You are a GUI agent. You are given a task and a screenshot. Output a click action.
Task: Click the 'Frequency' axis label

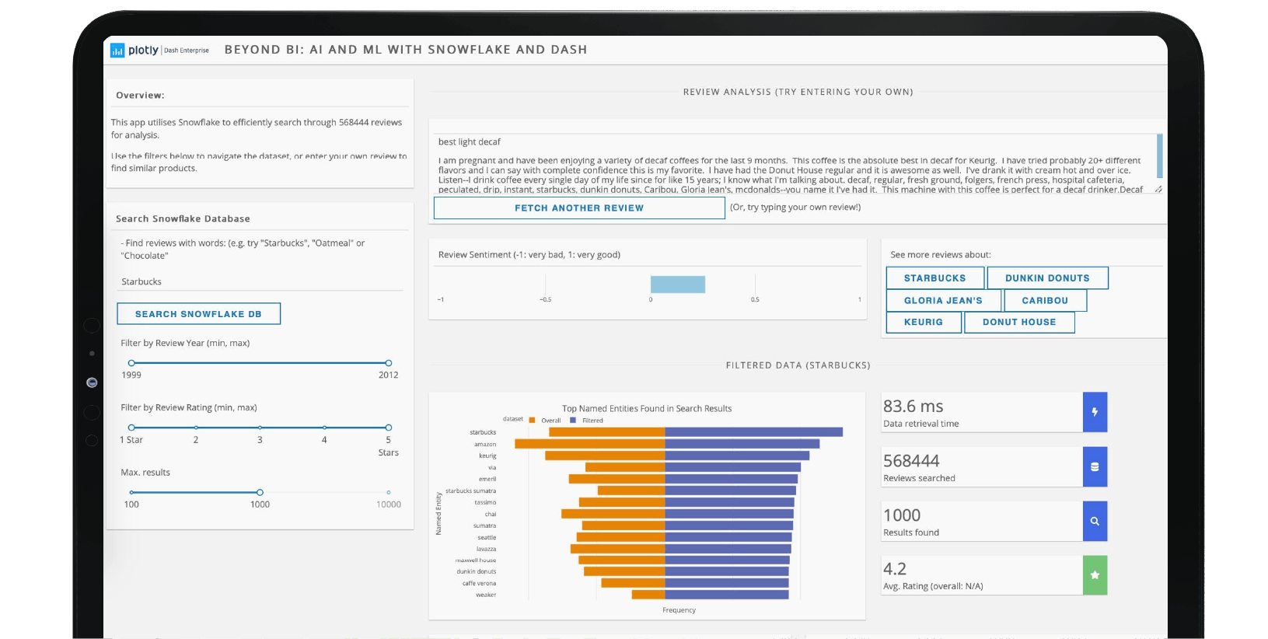click(679, 610)
